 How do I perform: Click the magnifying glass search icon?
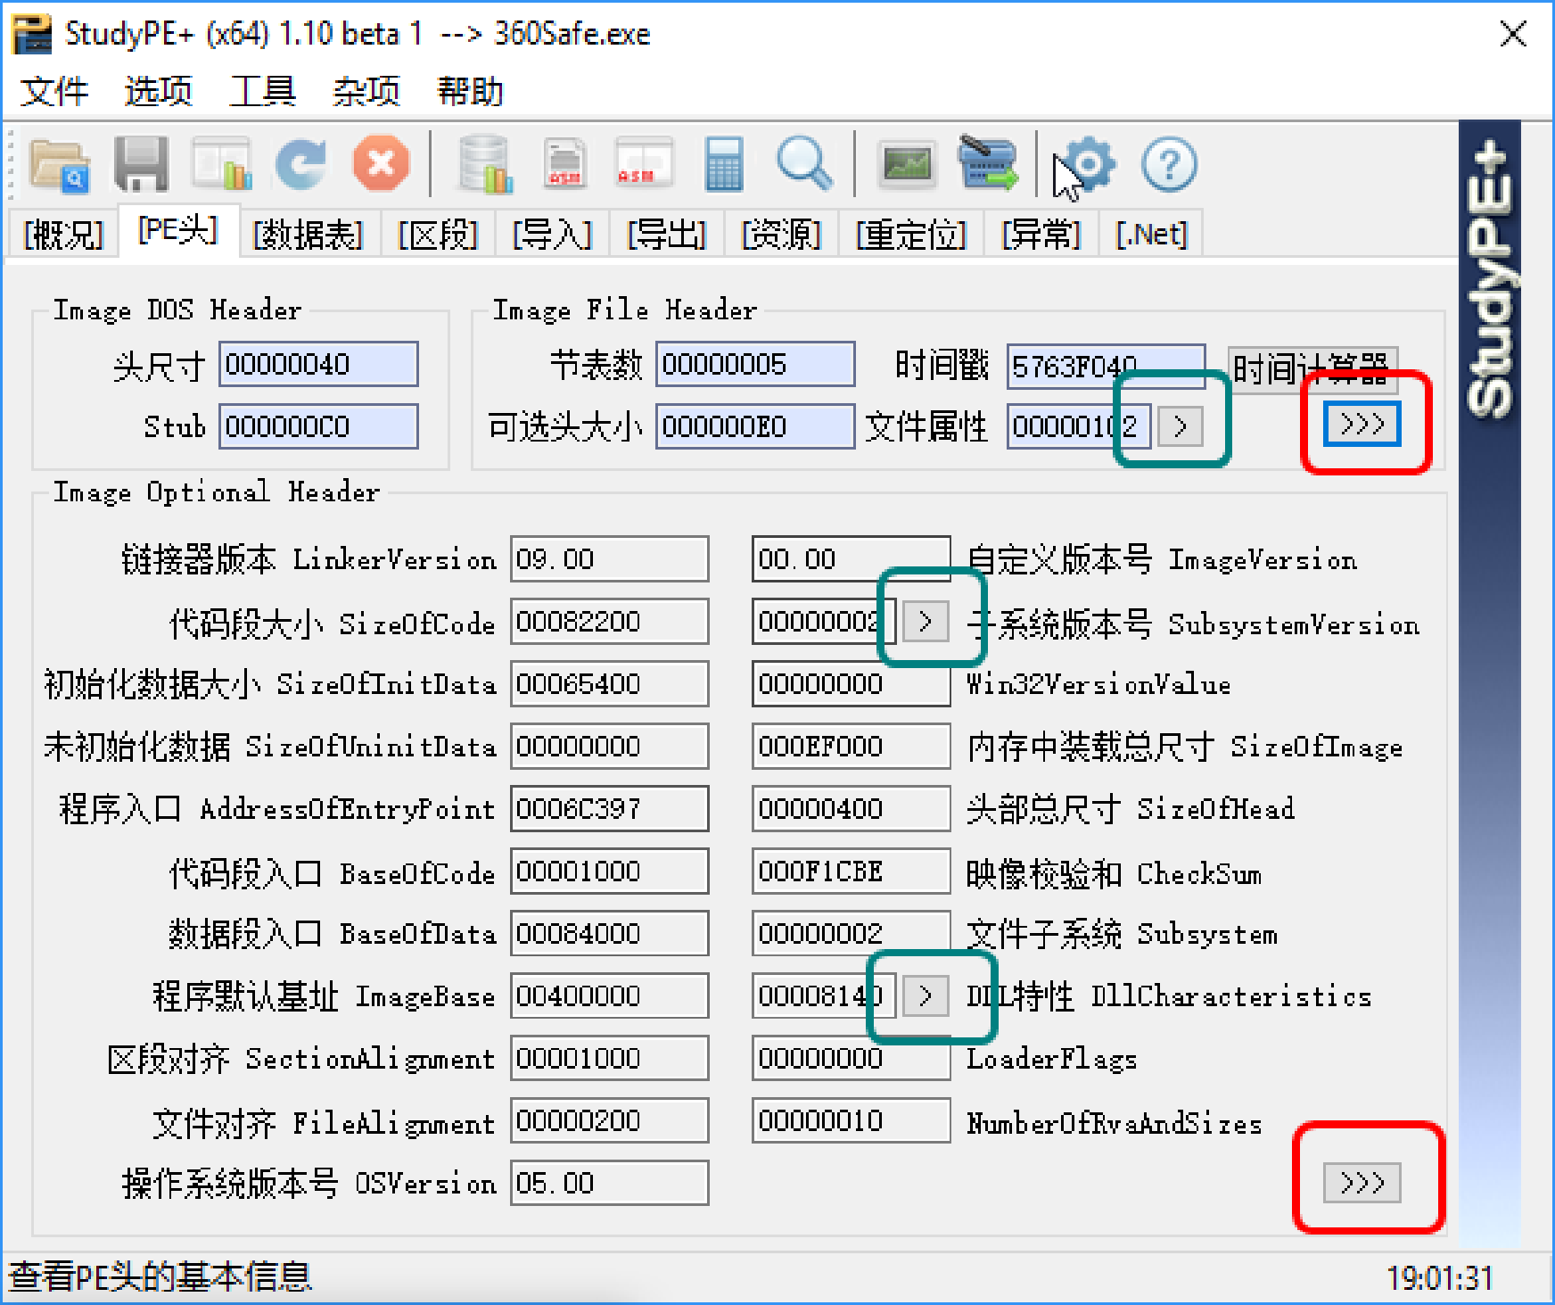pyautogui.click(x=805, y=165)
